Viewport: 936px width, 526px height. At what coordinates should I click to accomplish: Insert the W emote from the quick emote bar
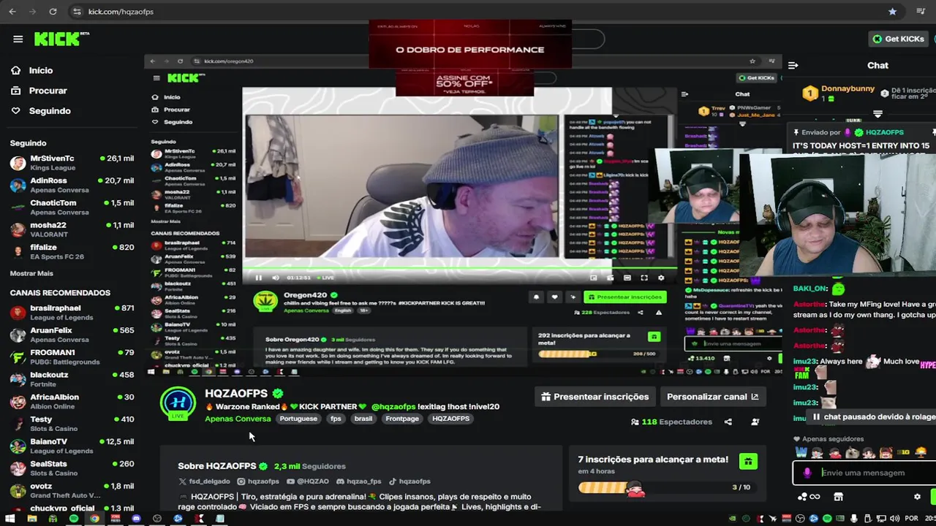[x=801, y=452]
